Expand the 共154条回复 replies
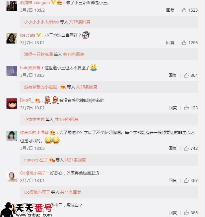Viewport: 205px width, 217px height. pyautogui.click(x=67, y=119)
